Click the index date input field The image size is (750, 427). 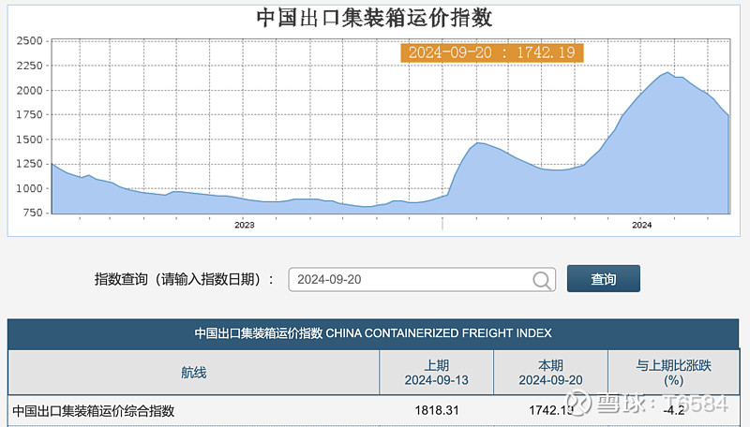click(422, 279)
